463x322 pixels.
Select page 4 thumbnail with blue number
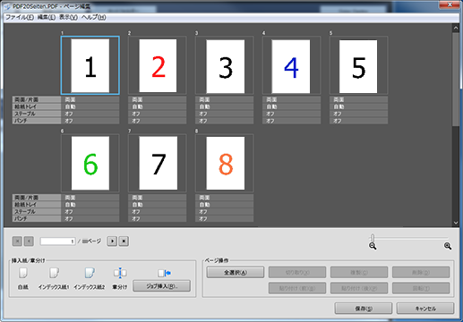[292, 65]
